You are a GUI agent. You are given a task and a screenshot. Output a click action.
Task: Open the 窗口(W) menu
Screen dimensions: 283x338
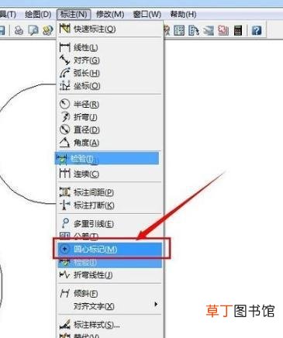click(147, 14)
